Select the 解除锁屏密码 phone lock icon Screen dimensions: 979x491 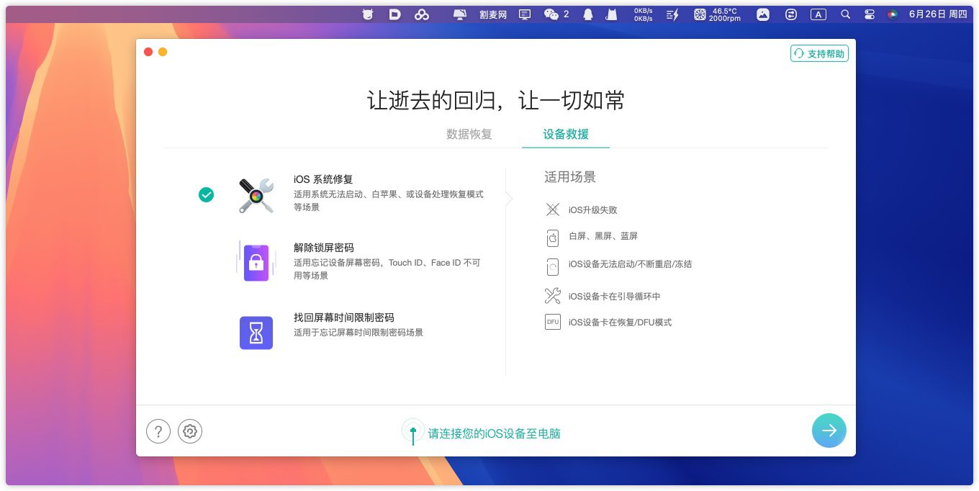coord(256,262)
